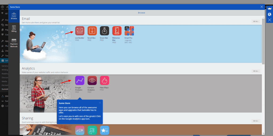Click See All for the Sharing section
273x136 pixels.
point(256,121)
